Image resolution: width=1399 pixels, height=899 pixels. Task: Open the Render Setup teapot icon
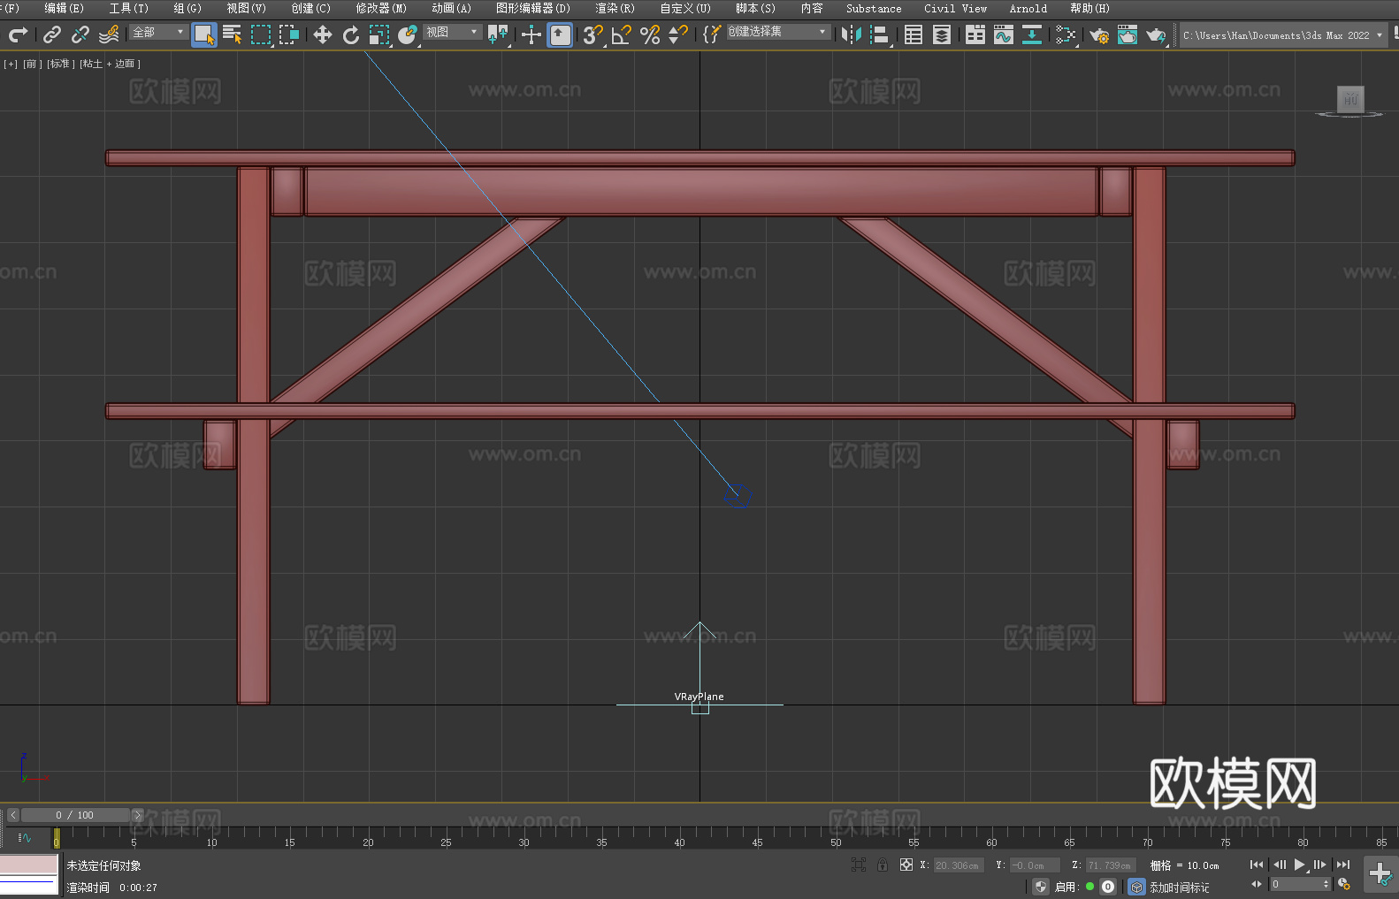[1098, 35]
